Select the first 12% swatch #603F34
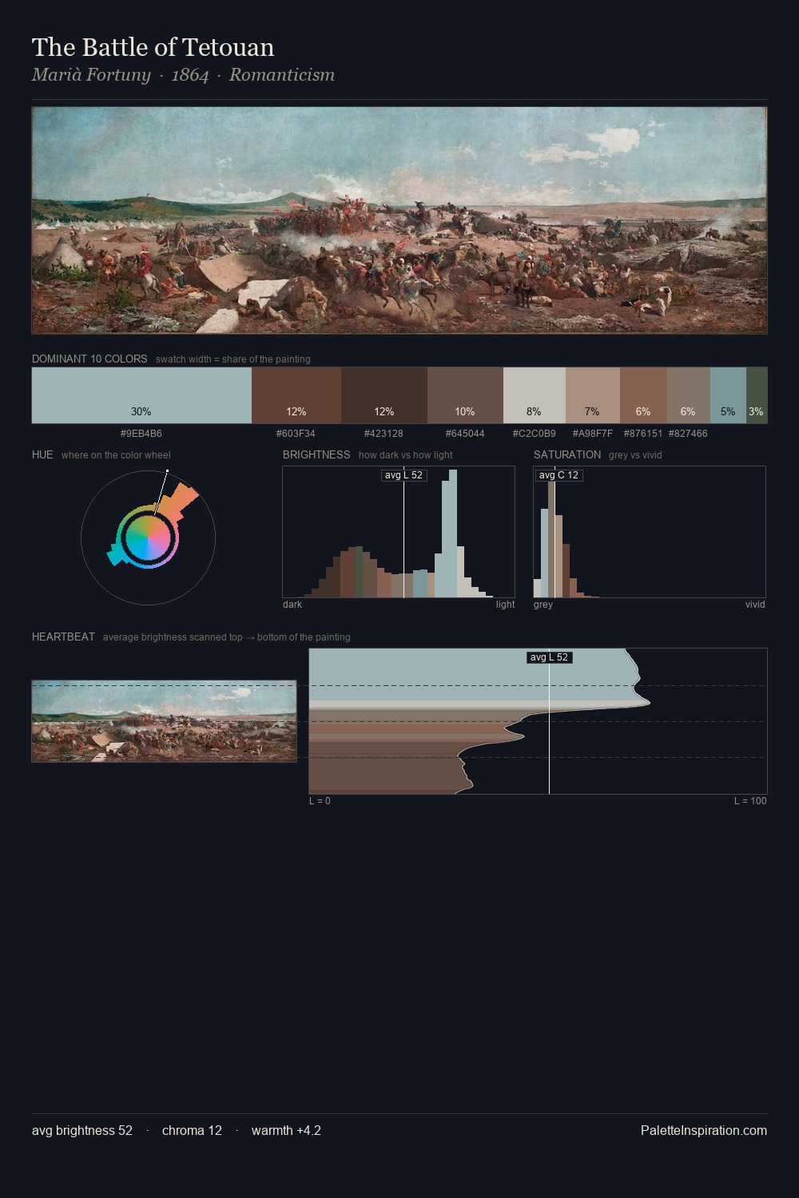The height and width of the screenshot is (1198, 799). pos(296,395)
